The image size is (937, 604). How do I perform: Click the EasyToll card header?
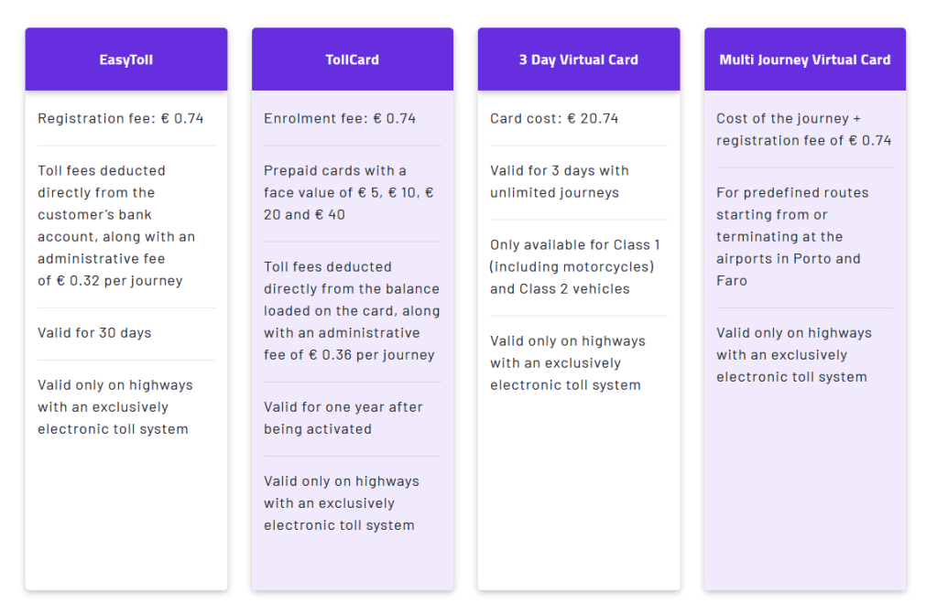click(x=126, y=59)
